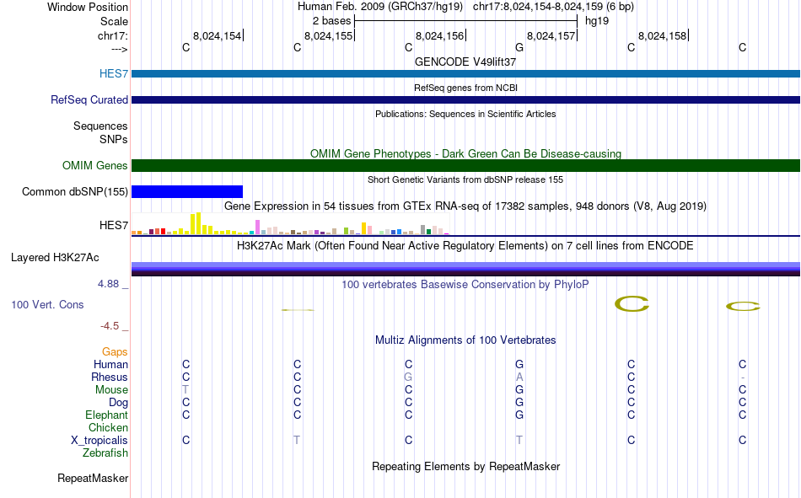Click the 8,024,158 ruler coordinate

click(662, 35)
